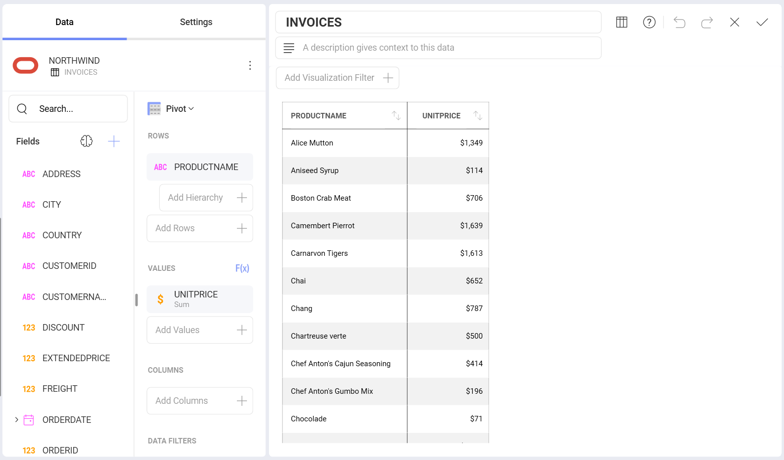The image size is (784, 460).
Task: Click the dollar icon on UNITPRICE value
Action: (160, 299)
